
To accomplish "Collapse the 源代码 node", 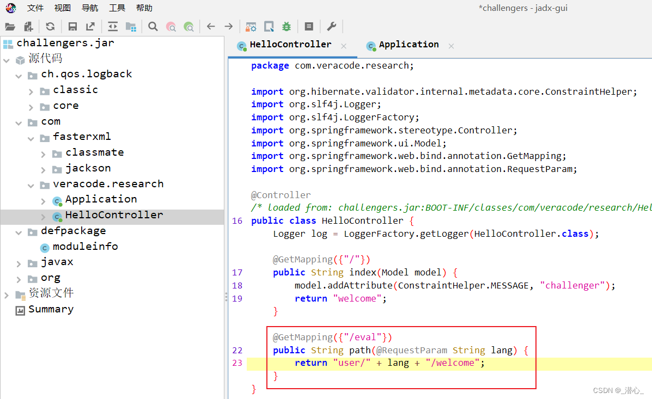I will coord(6,60).
